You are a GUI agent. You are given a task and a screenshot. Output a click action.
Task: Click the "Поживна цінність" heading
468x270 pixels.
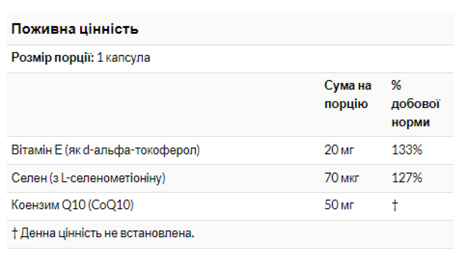74,29
